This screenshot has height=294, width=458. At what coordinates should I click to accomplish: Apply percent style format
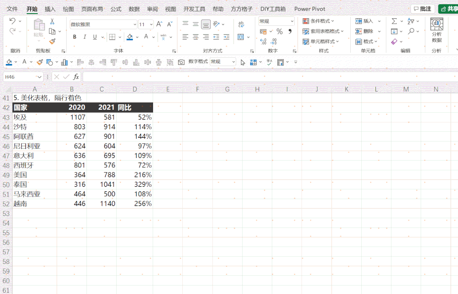[279, 31]
